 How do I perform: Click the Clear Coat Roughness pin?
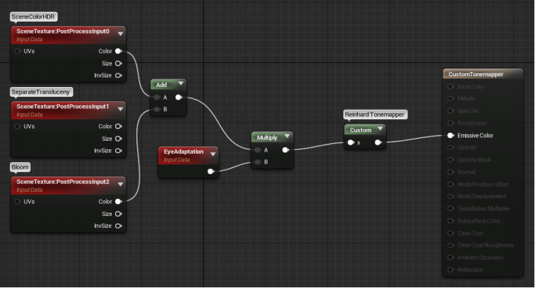451,245
